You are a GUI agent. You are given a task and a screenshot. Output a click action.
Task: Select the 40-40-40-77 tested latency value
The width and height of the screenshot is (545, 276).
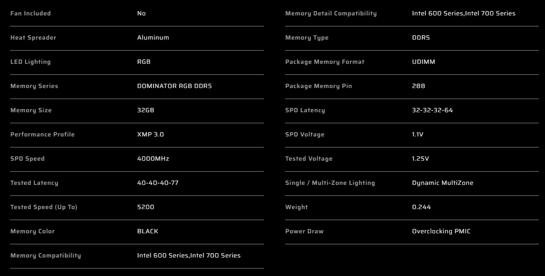coord(158,183)
